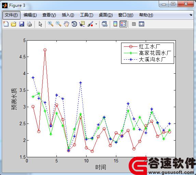Click the red line peak marker near 4.7

pyautogui.click(x=45, y=50)
